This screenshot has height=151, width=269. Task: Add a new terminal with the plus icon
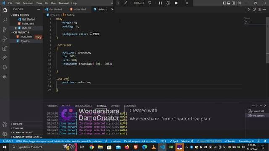pyautogui.click(x=253, y=106)
